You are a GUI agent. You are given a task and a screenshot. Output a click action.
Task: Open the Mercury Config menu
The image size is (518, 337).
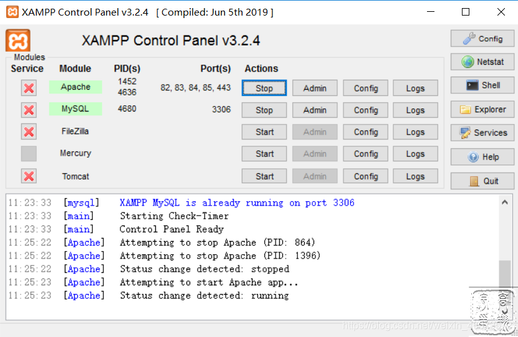click(x=365, y=154)
